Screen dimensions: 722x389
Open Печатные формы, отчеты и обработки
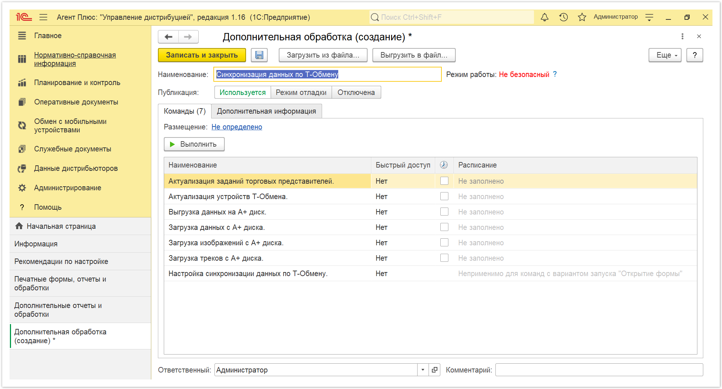click(80, 283)
